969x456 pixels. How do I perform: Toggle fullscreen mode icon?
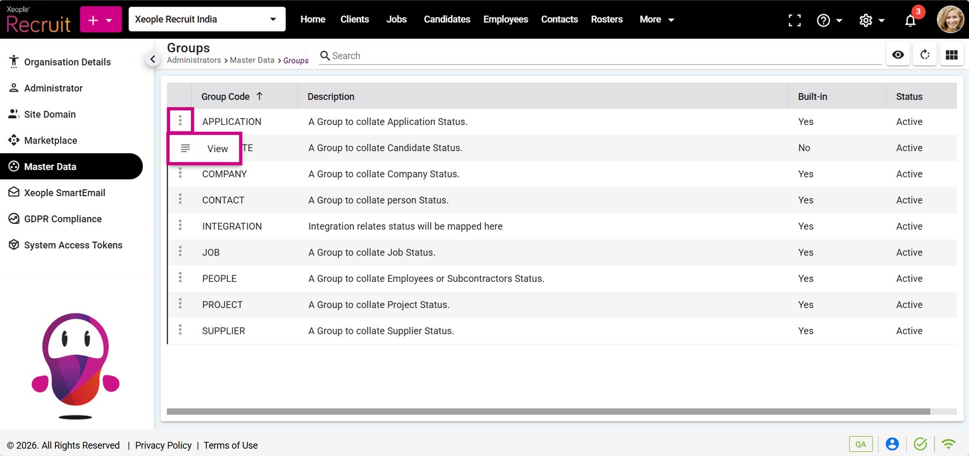[795, 20]
